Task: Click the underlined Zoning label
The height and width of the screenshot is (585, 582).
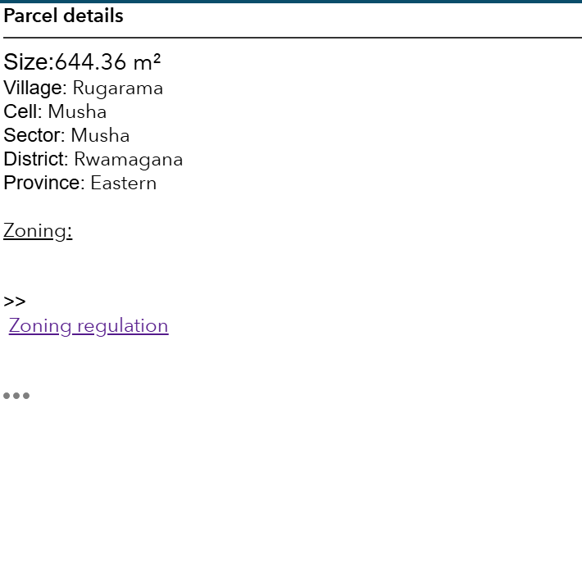Action: point(38,231)
